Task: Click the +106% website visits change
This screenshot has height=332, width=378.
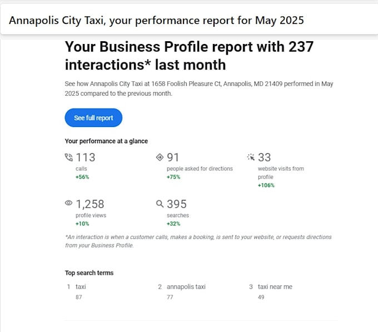Action: (x=266, y=185)
